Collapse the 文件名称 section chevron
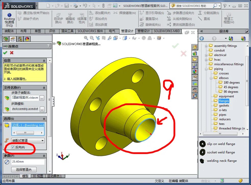 point(44,88)
